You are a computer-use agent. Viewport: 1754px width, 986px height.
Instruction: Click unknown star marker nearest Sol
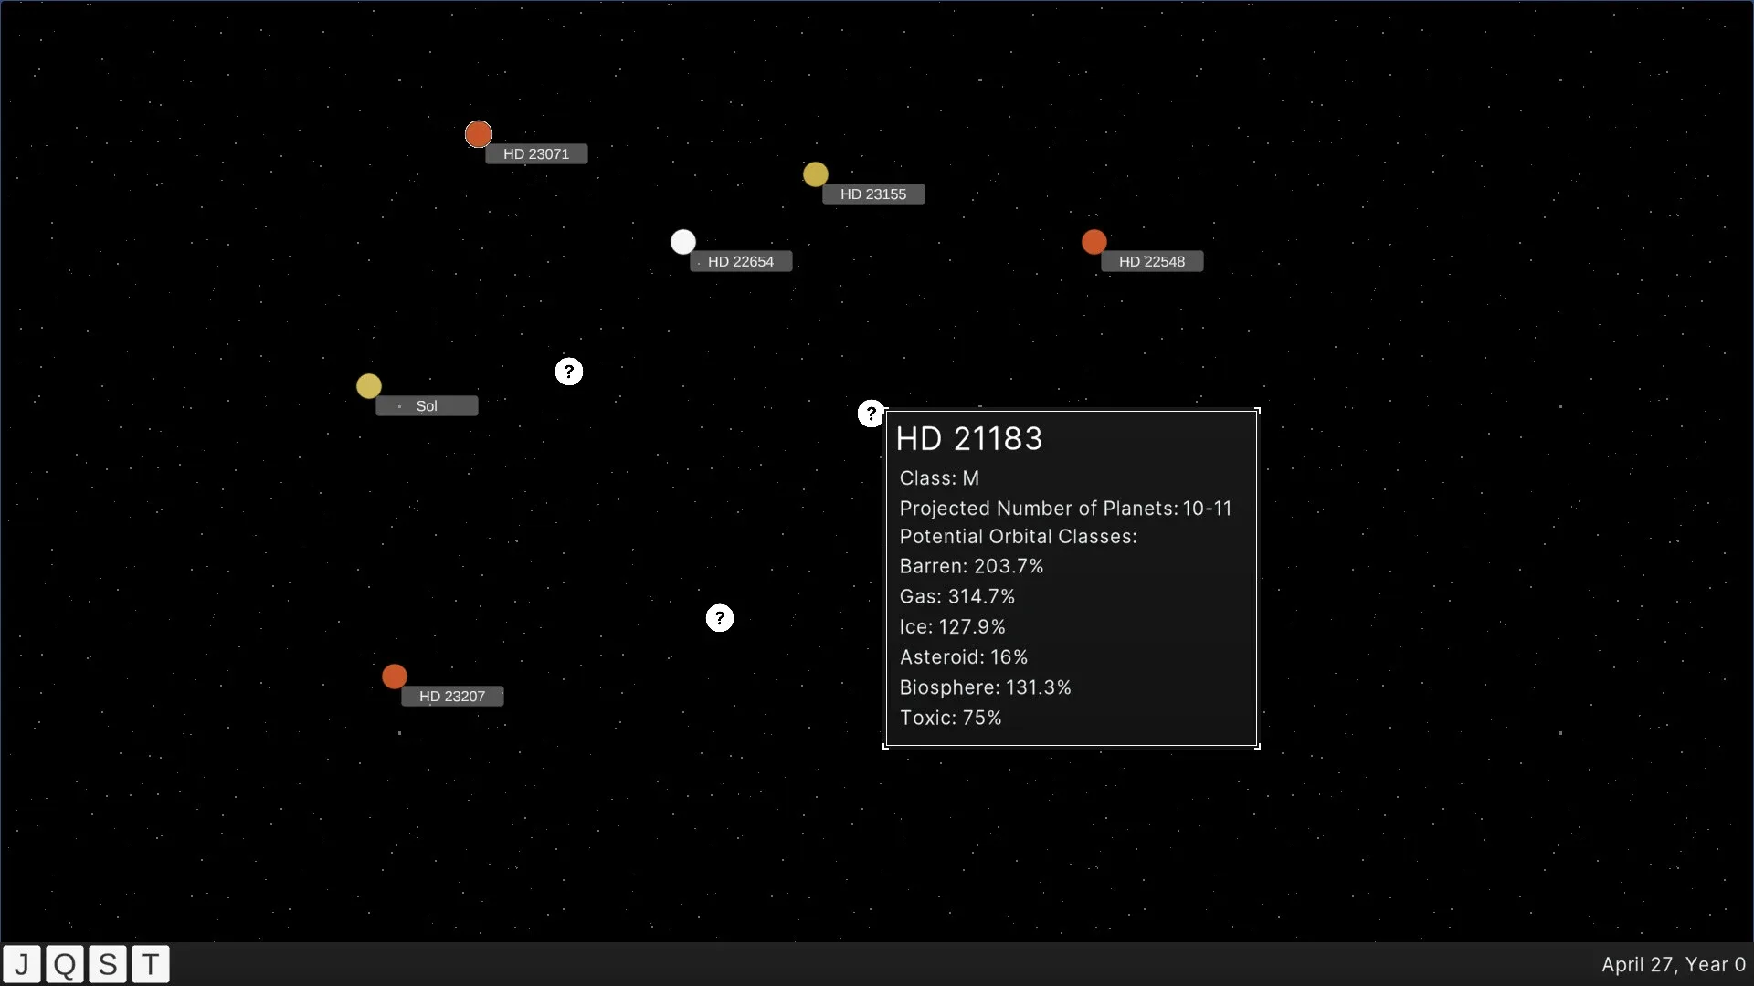[x=568, y=372]
